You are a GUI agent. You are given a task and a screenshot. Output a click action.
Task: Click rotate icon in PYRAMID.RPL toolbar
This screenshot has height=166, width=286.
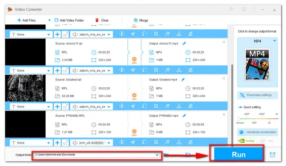(144, 142)
